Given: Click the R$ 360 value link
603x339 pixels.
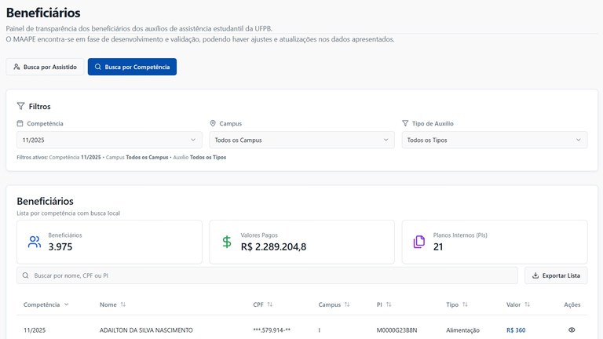Looking at the screenshot, I should 516,330.
